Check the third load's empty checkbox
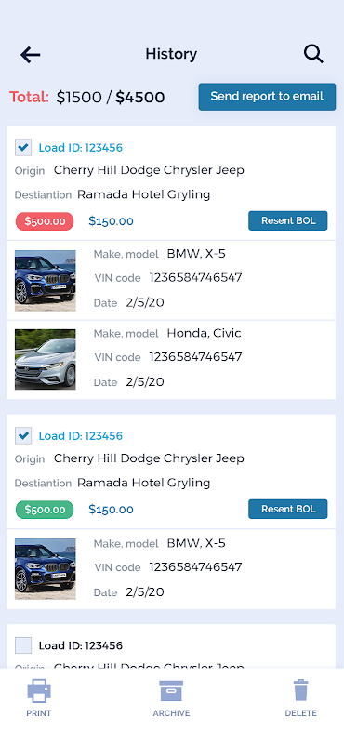344x744 pixels. pyautogui.click(x=23, y=645)
